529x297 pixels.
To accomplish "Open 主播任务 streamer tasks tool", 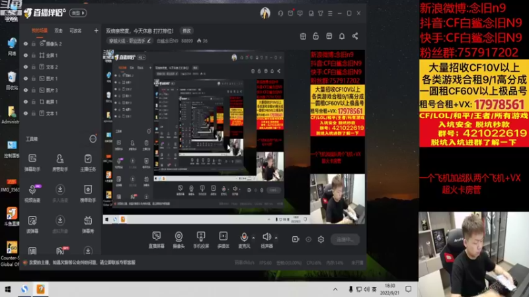I will pyautogui.click(x=88, y=162).
